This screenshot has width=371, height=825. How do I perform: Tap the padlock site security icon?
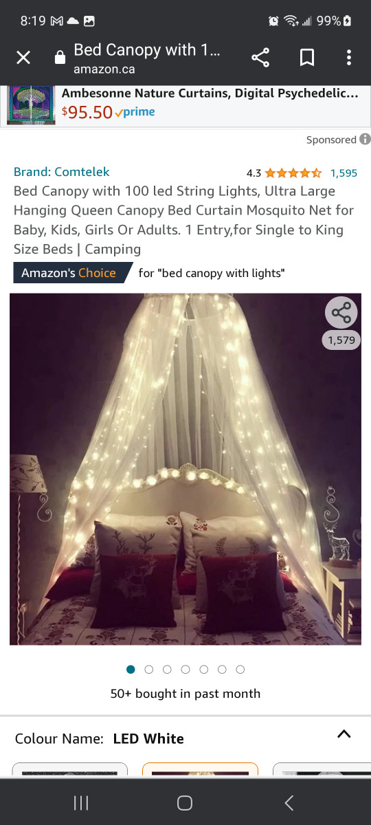pyautogui.click(x=60, y=58)
